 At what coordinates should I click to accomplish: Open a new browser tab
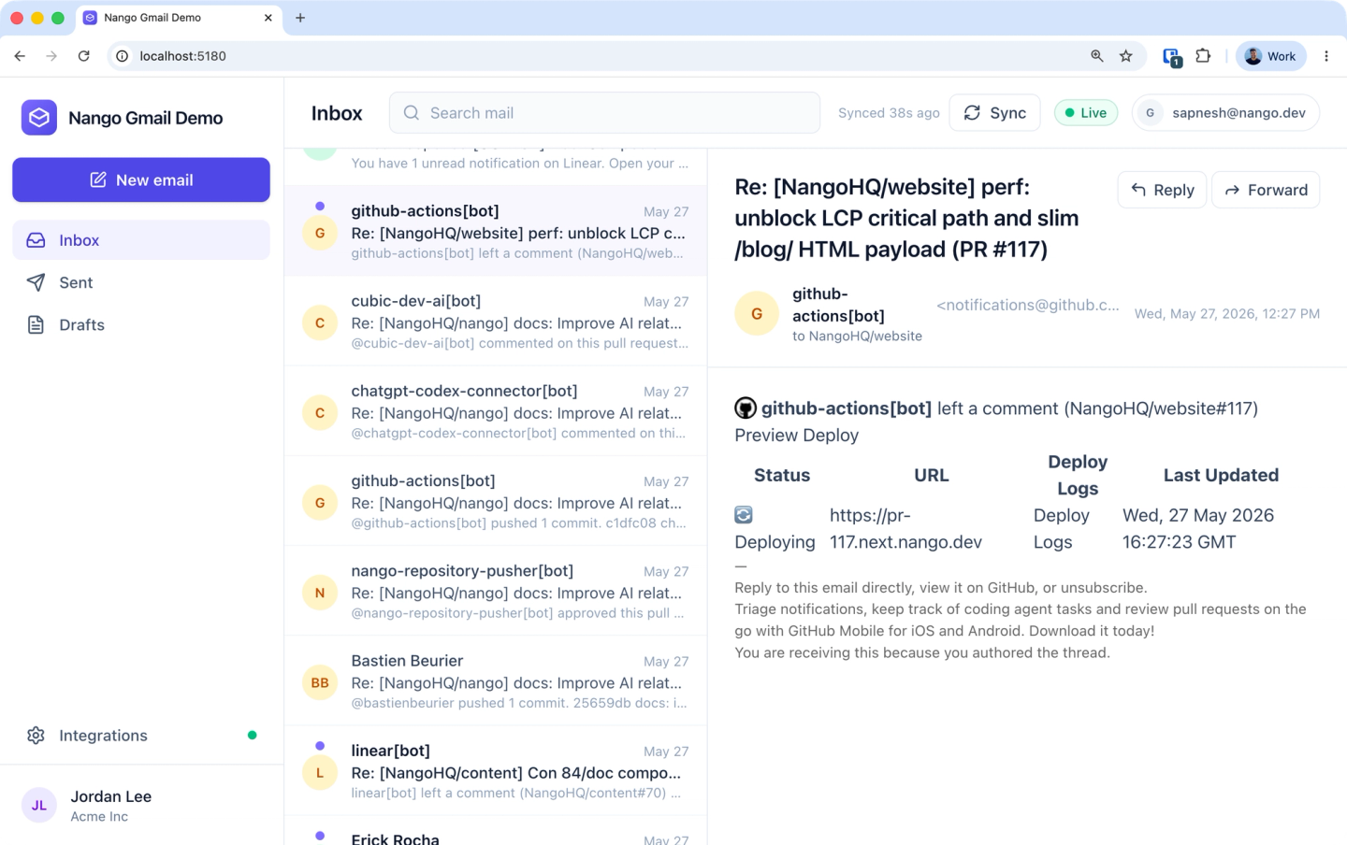pos(300,18)
